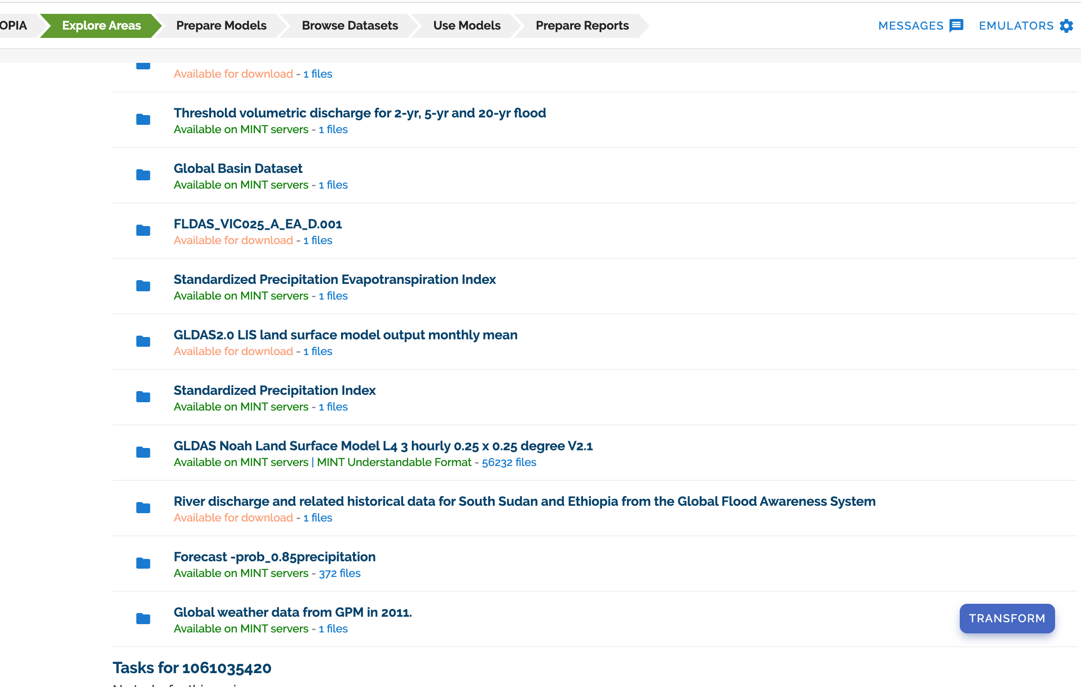This screenshot has height=687, width=1081.
Task: Open Global weather data from GPM title
Action: click(293, 612)
